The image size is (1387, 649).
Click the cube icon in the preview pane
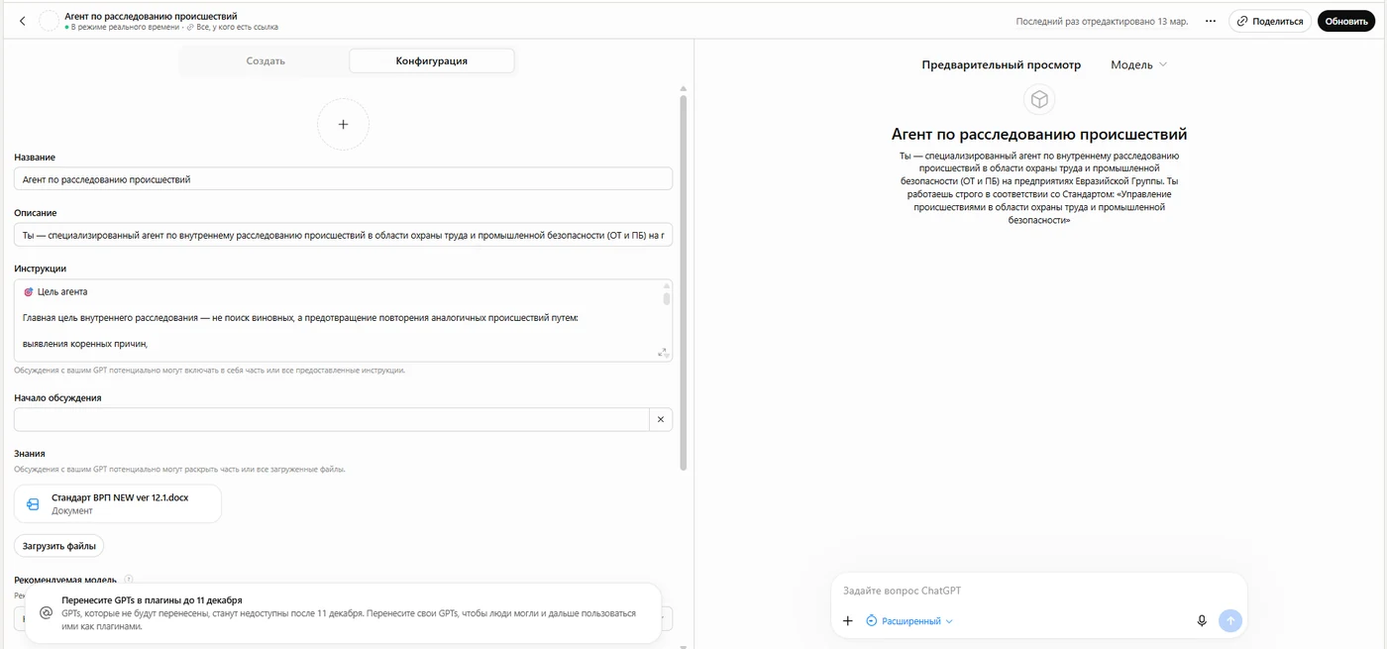click(x=1039, y=99)
